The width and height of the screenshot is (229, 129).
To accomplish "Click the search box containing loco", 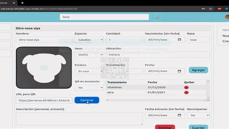I will click(104, 17).
